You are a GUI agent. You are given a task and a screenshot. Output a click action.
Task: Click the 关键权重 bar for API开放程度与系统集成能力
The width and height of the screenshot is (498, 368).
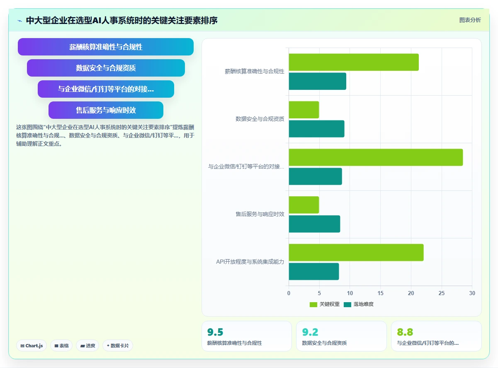(356, 253)
